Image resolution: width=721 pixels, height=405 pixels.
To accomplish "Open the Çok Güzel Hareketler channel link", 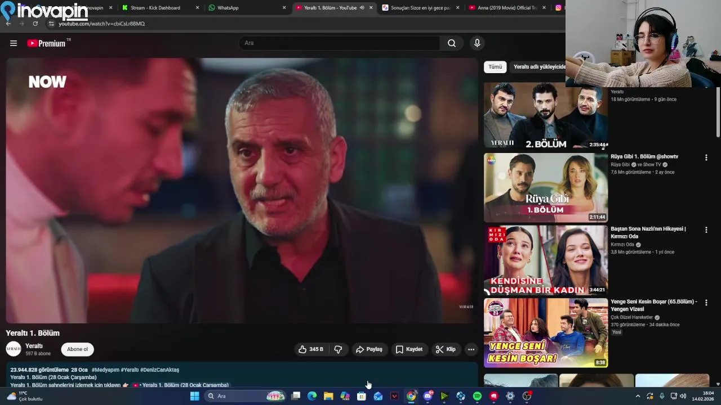I will (631, 317).
